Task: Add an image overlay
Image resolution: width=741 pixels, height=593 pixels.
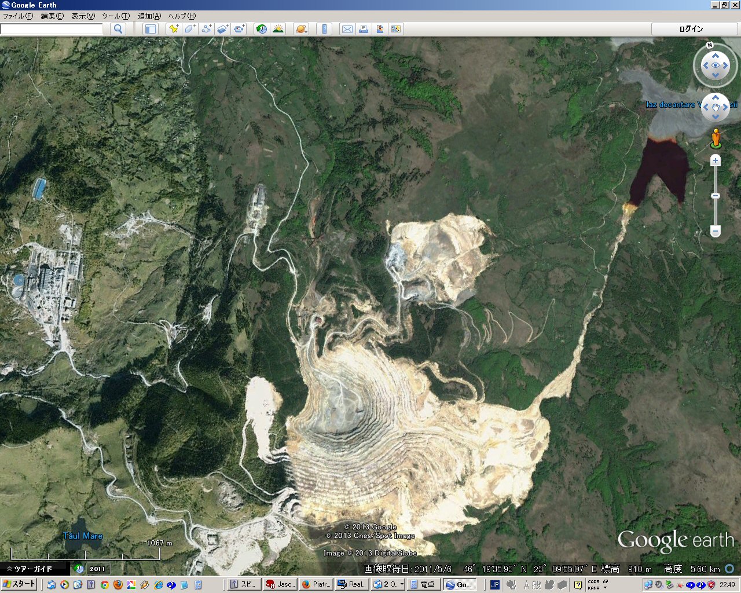Action: coord(223,29)
